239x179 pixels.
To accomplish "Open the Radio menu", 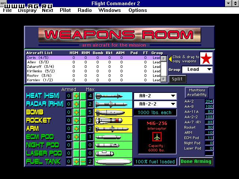I will [85, 10].
